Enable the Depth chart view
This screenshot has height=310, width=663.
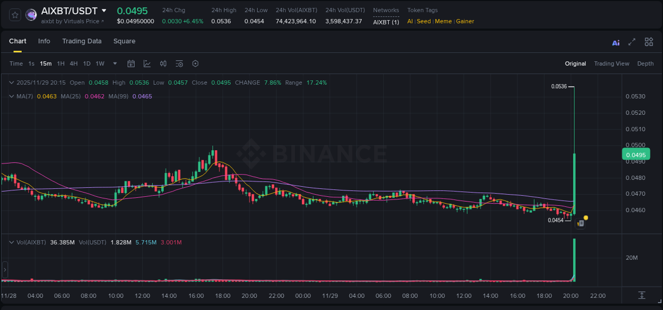(x=645, y=63)
